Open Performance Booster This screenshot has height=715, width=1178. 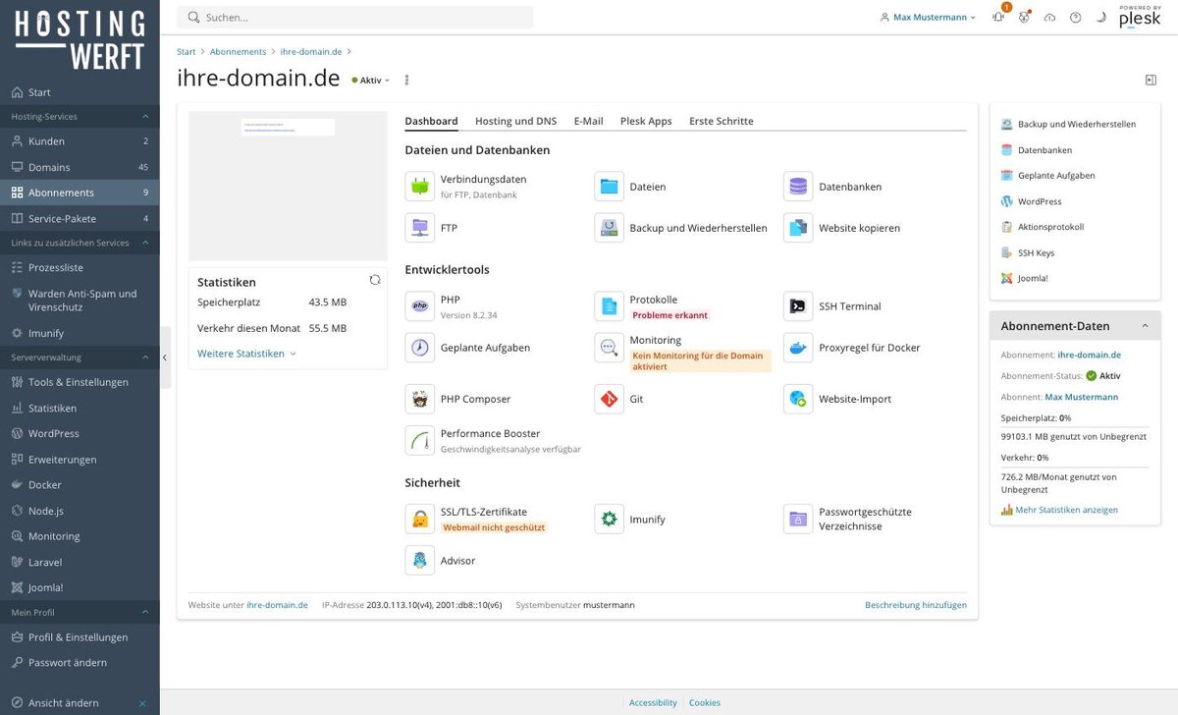tap(420, 440)
